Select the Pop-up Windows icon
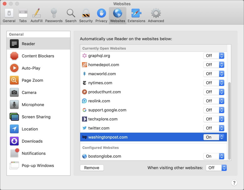Screen dimensions: 244x190 click(14, 165)
